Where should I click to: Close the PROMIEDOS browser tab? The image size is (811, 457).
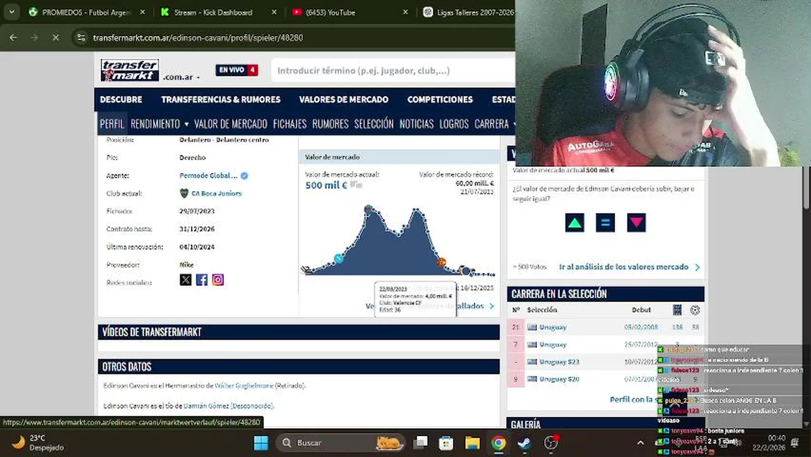(142, 12)
